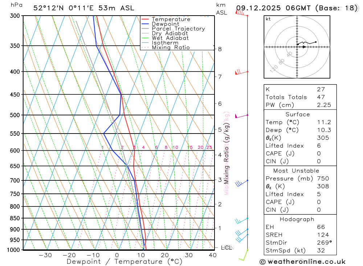
Task: Click the green surface wind barb
Action: pyautogui.click(x=243, y=255)
